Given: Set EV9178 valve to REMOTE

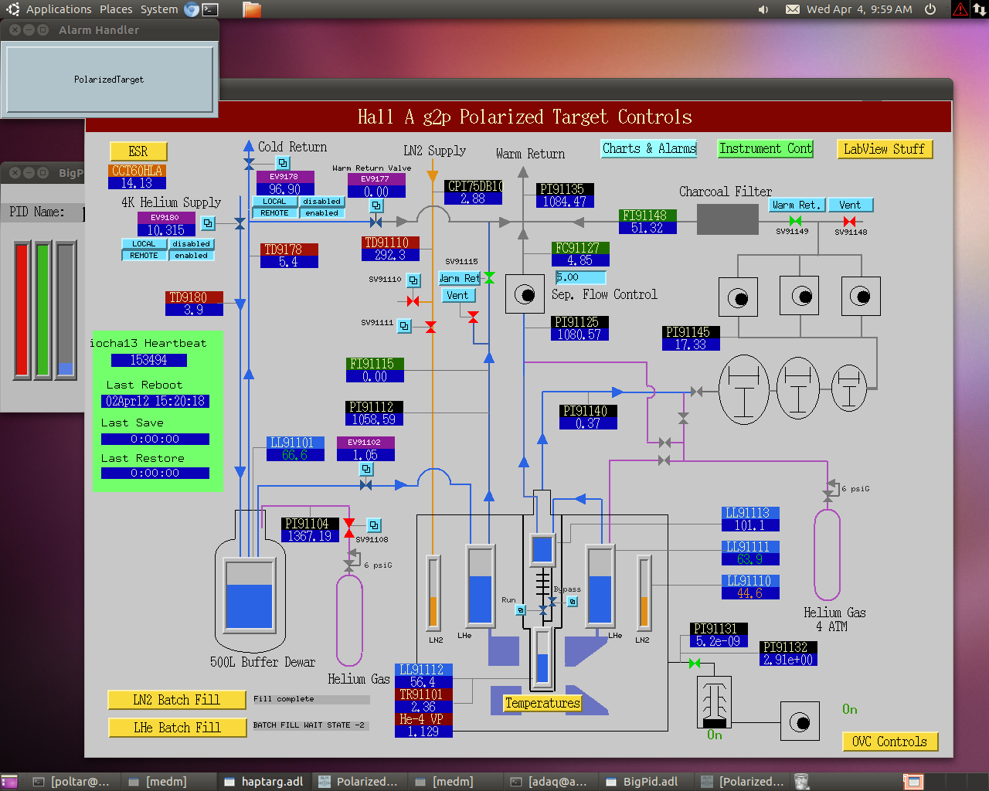Looking at the screenshot, I should 274,213.
